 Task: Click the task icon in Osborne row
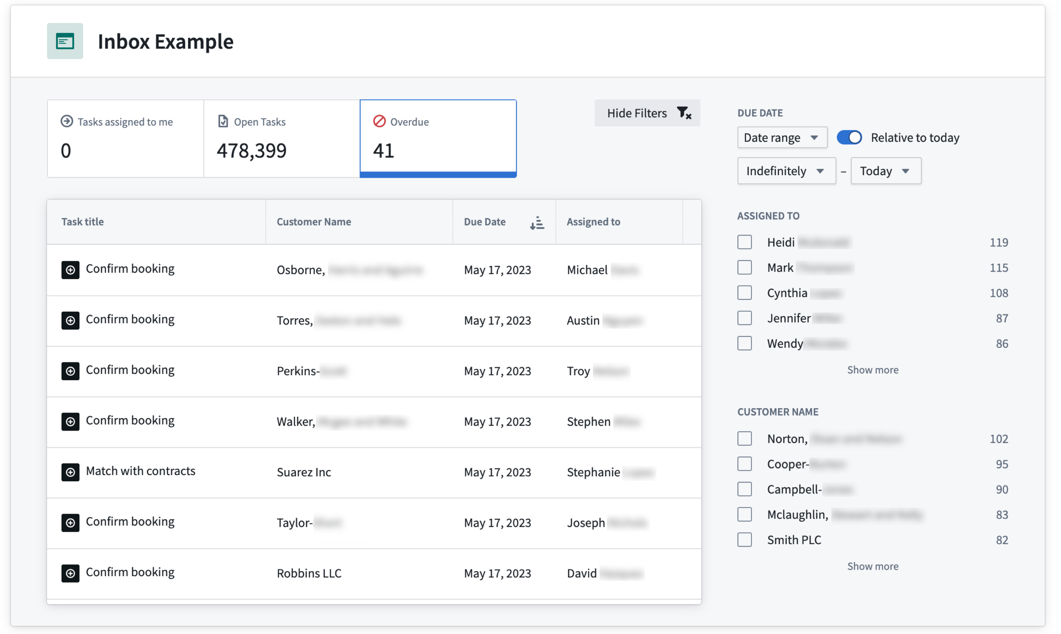click(70, 270)
